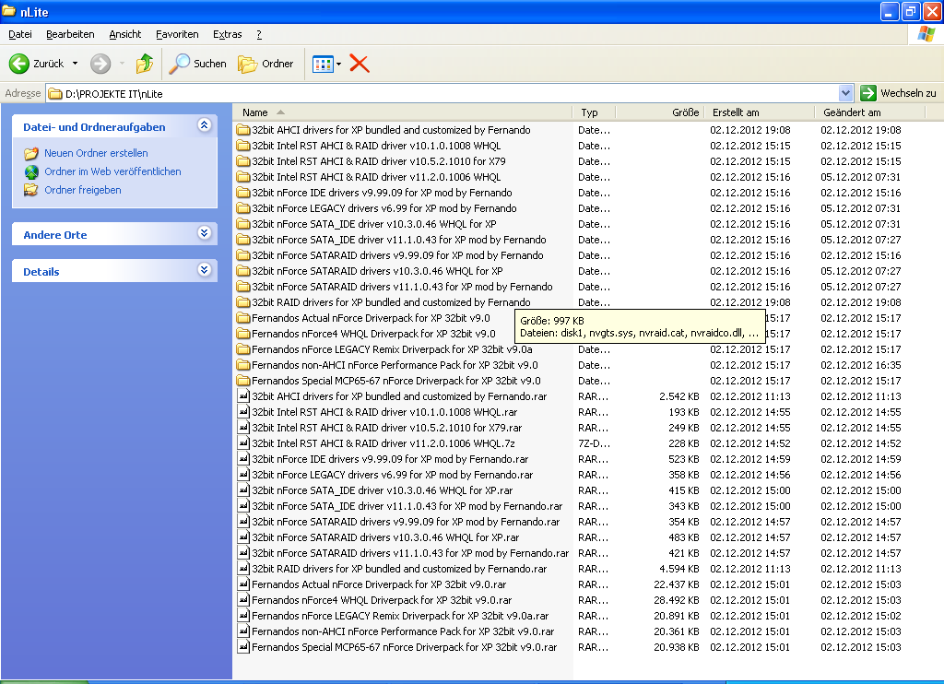The height and width of the screenshot is (684, 944).
Task: Open the Zurück history dropdown arrow
Action: [76, 64]
